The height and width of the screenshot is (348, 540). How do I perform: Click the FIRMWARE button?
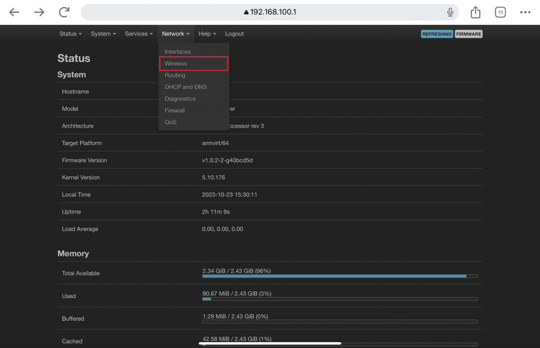pyautogui.click(x=469, y=34)
